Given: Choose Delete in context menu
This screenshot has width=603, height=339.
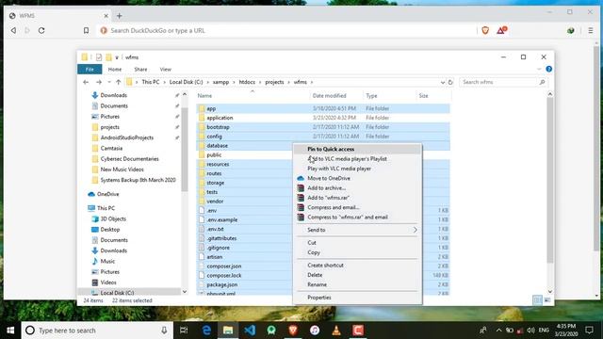Looking at the screenshot, I should tap(357, 275).
